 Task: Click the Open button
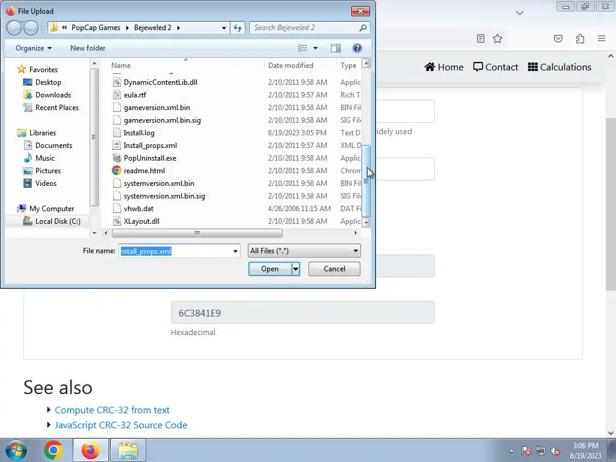click(x=270, y=269)
